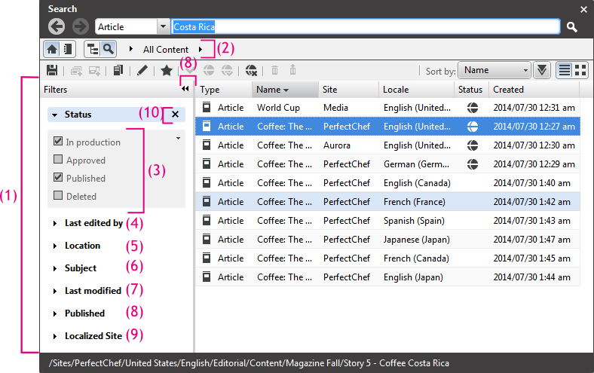Click All Content breadcrumb
The width and height of the screenshot is (594, 373).
[x=166, y=50]
